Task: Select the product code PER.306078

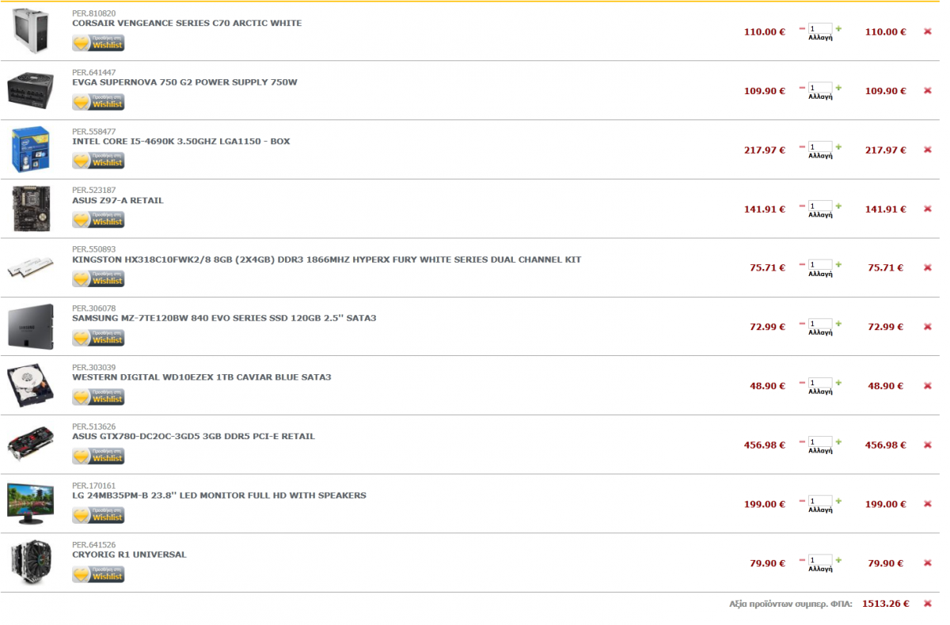Action: point(93,309)
